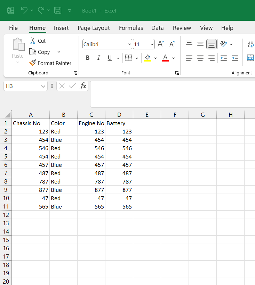
Task: Open Customize Quick Access Toolbar dropdown
Action: [70, 11]
